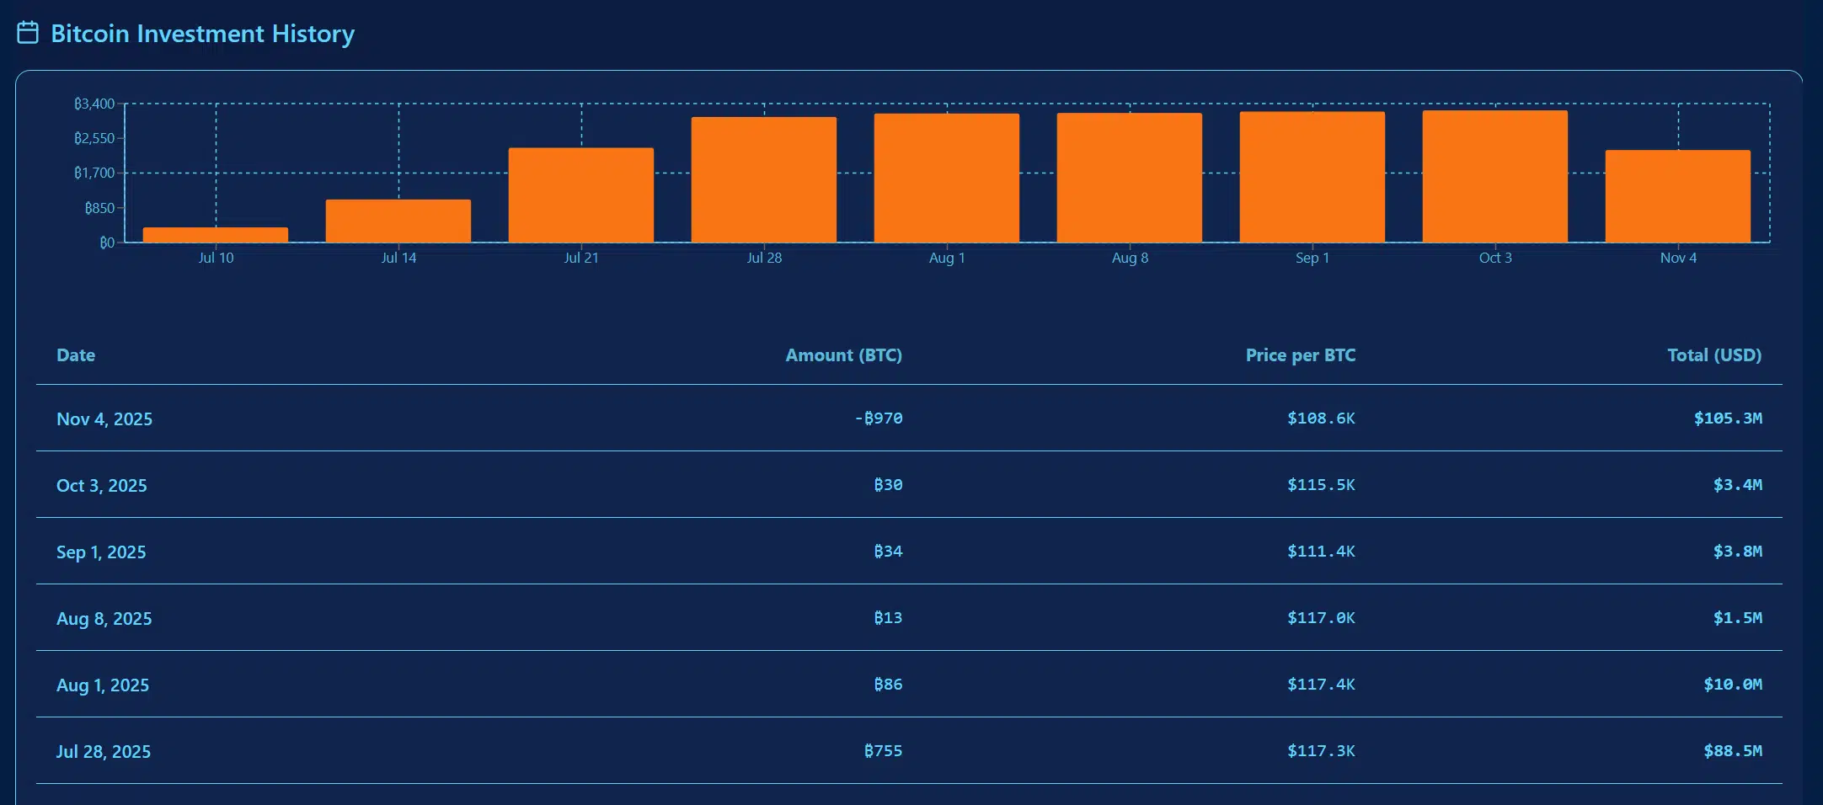
Task: Click the ฿34 amount in the Sep 1 row
Action: coord(889,552)
